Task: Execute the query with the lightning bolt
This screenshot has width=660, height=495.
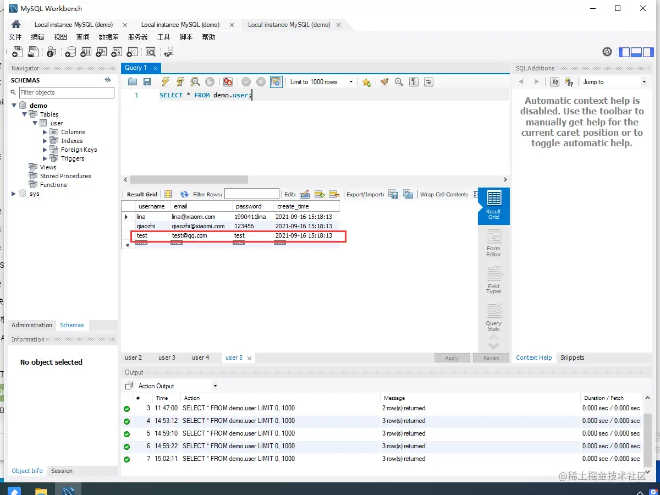Action: click(x=166, y=82)
